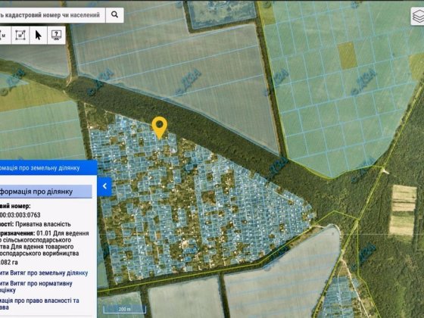Viewport: 424px width, 318px height.
Task: Click the magnifier search button
Action: point(114,14)
